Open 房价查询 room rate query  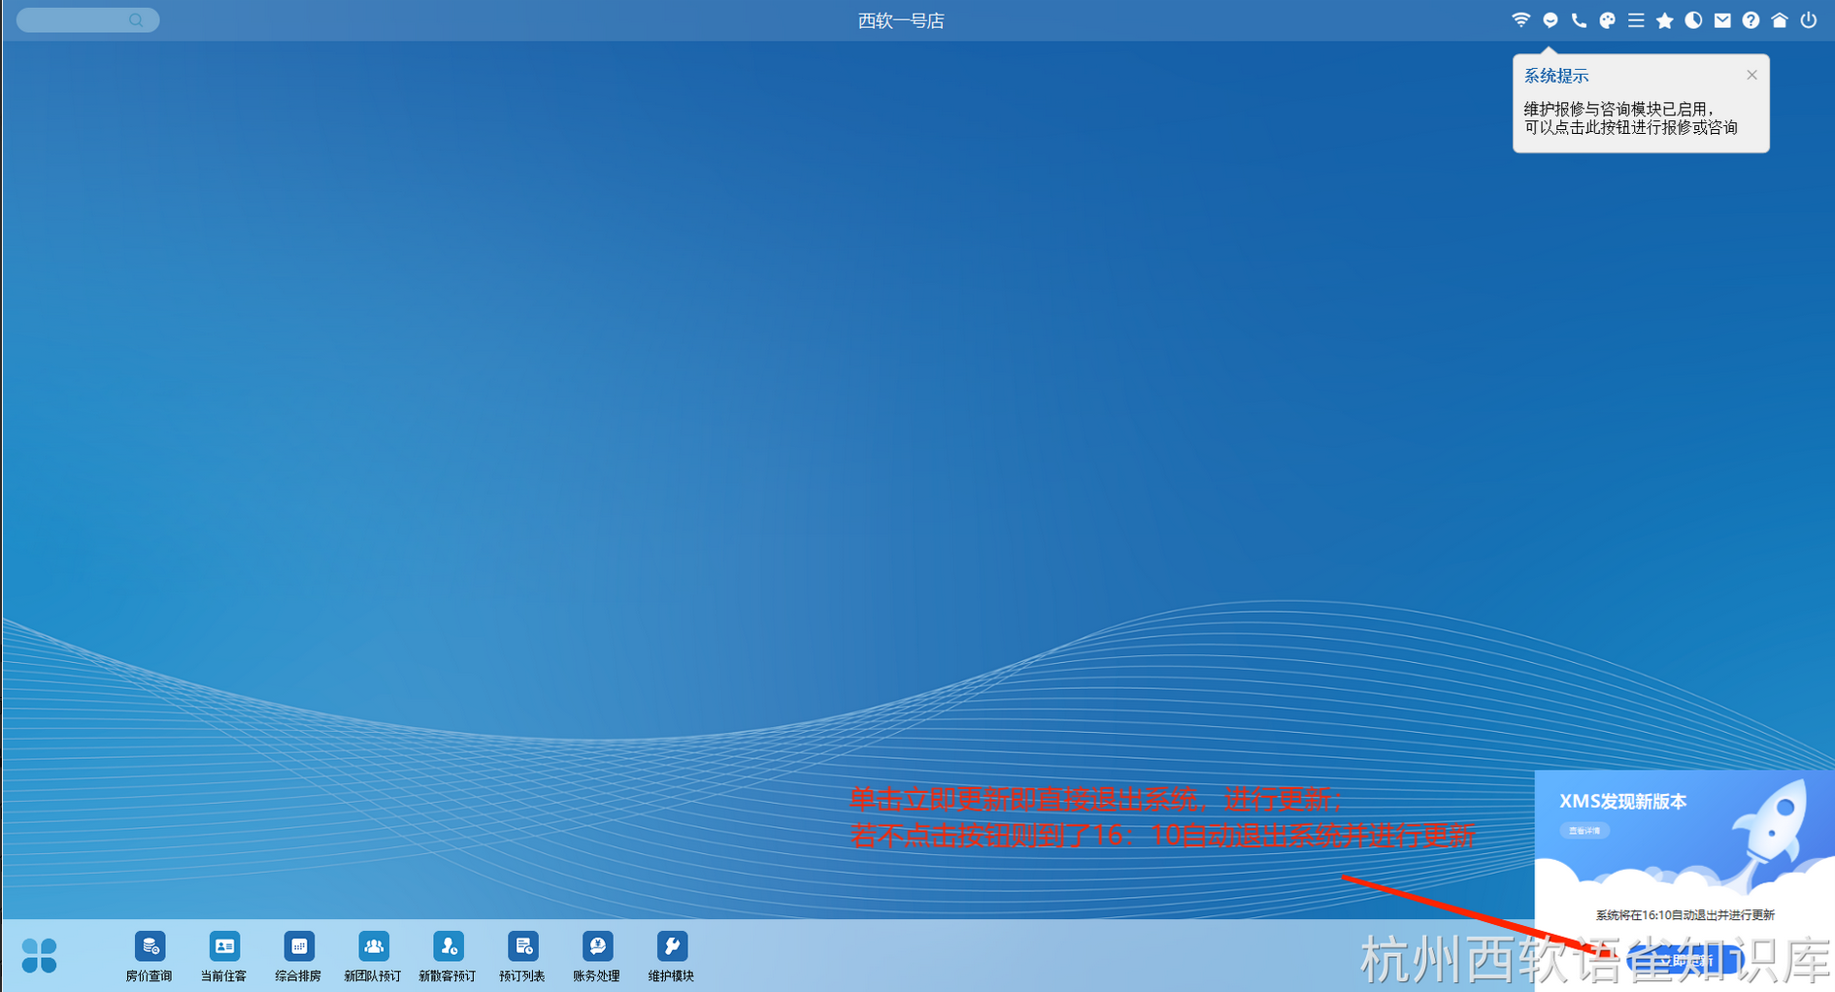click(x=149, y=956)
